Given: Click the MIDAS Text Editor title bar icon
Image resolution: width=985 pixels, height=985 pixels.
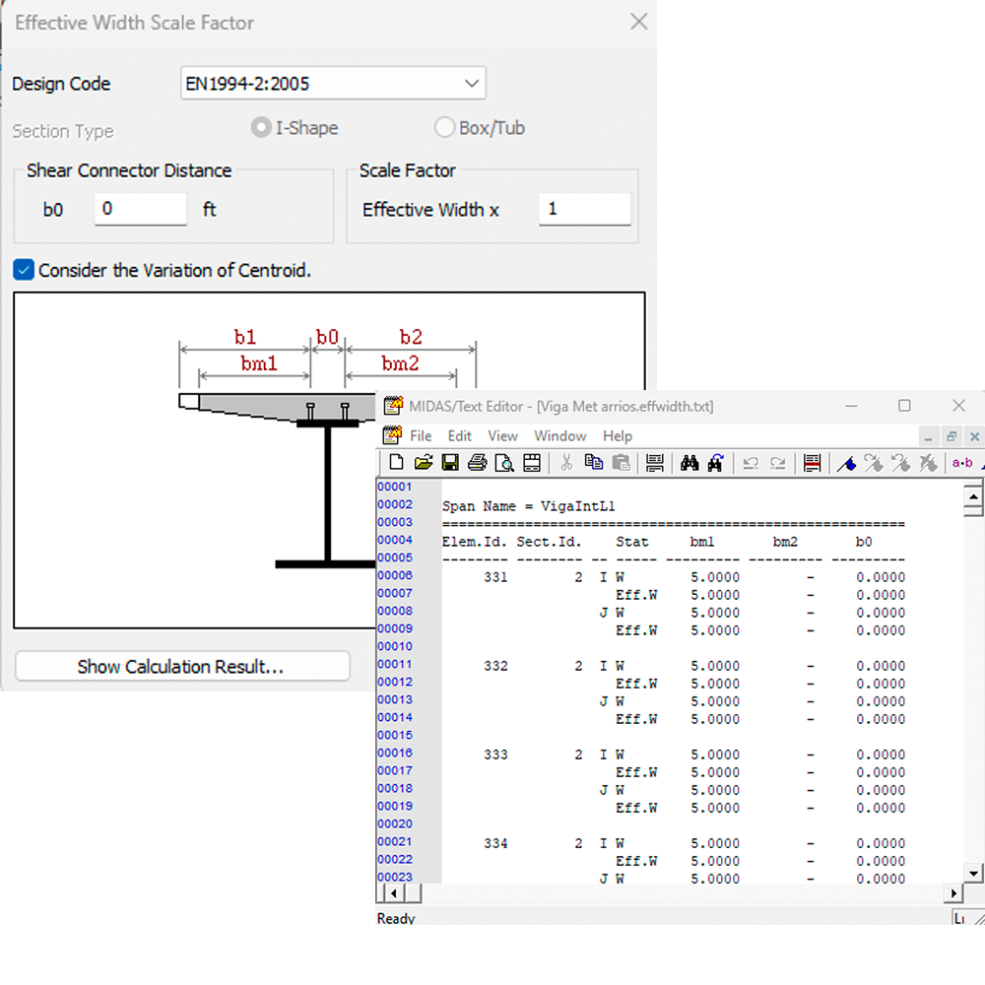Looking at the screenshot, I should 393,406.
